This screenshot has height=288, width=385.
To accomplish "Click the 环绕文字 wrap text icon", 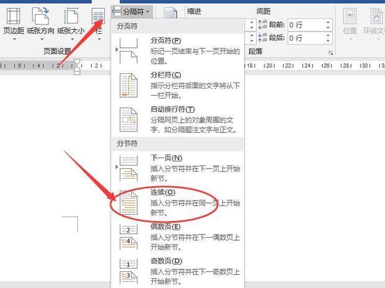I will (374, 17).
